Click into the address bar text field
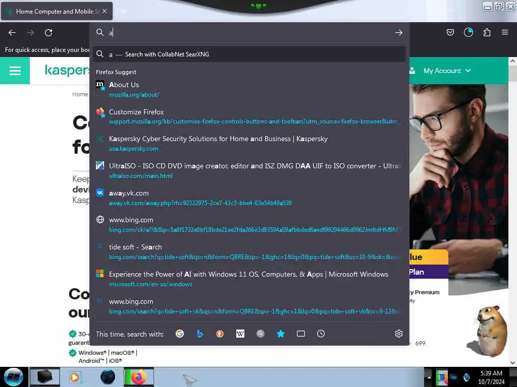517x387 pixels. pos(249,32)
